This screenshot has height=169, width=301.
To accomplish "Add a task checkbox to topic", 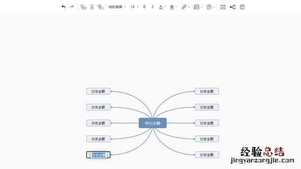I will click(223, 7).
